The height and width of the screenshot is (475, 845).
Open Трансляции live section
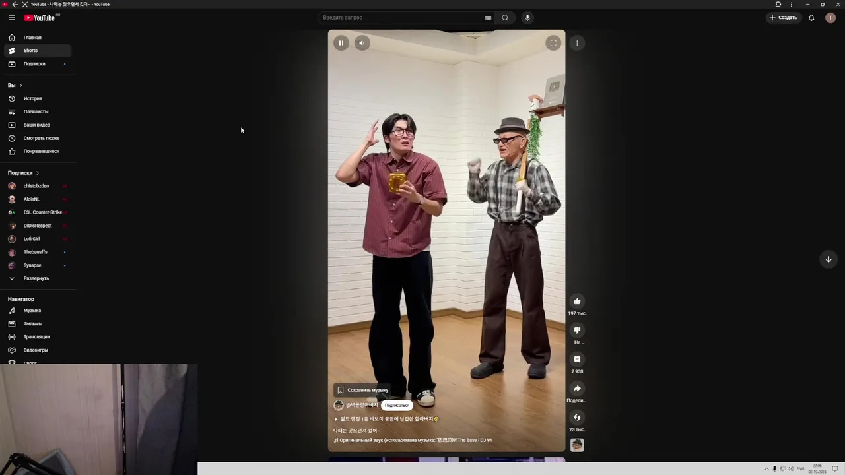[x=38, y=337]
